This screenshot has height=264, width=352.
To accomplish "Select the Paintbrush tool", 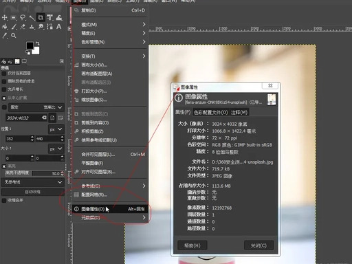I will [14, 27].
